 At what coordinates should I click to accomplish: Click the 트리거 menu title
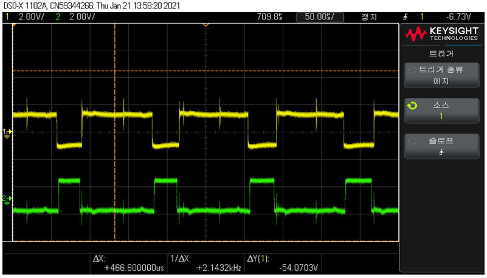coord(441,53)
